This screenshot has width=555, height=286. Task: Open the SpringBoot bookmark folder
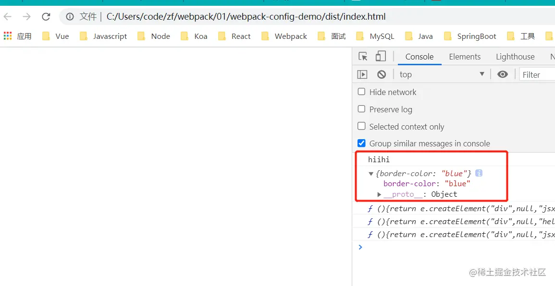(470, 36)
